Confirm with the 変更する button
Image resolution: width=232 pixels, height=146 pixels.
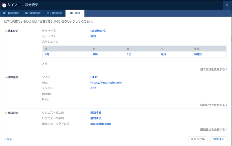coord(219,139)
